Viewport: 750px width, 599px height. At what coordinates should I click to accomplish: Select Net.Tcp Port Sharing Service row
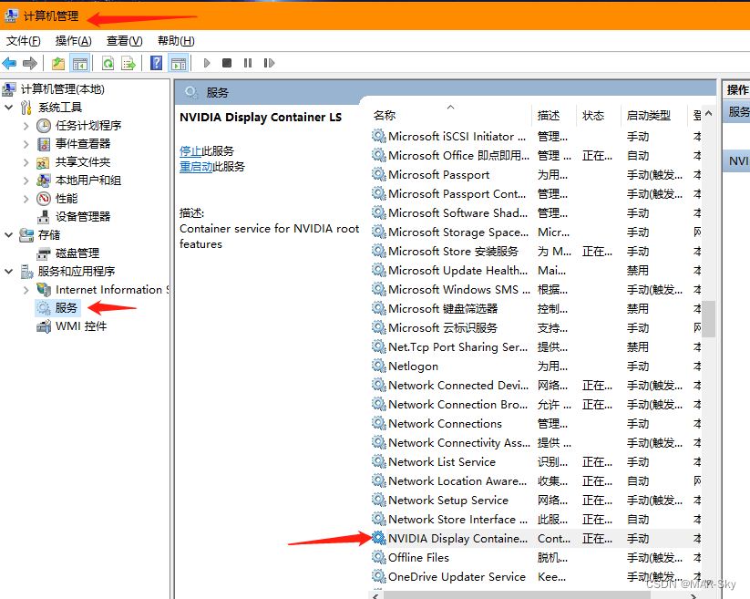point(536,346)
